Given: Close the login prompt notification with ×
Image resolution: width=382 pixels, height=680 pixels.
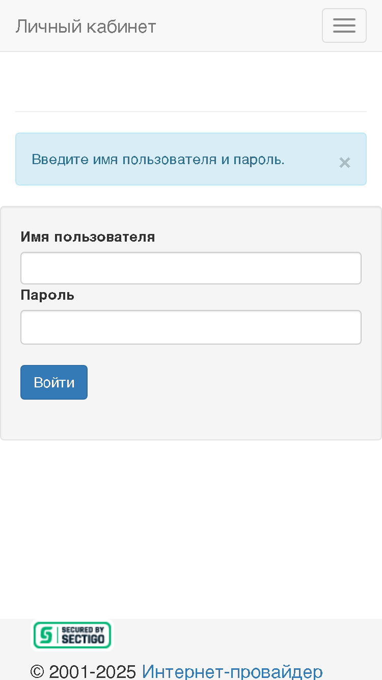Looking at the screenshot, I should pos(345,163).
